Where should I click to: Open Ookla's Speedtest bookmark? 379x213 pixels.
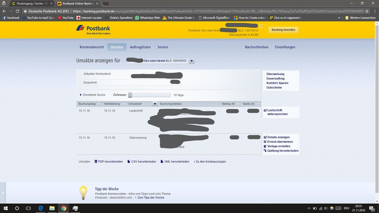[x=119, y=18]
